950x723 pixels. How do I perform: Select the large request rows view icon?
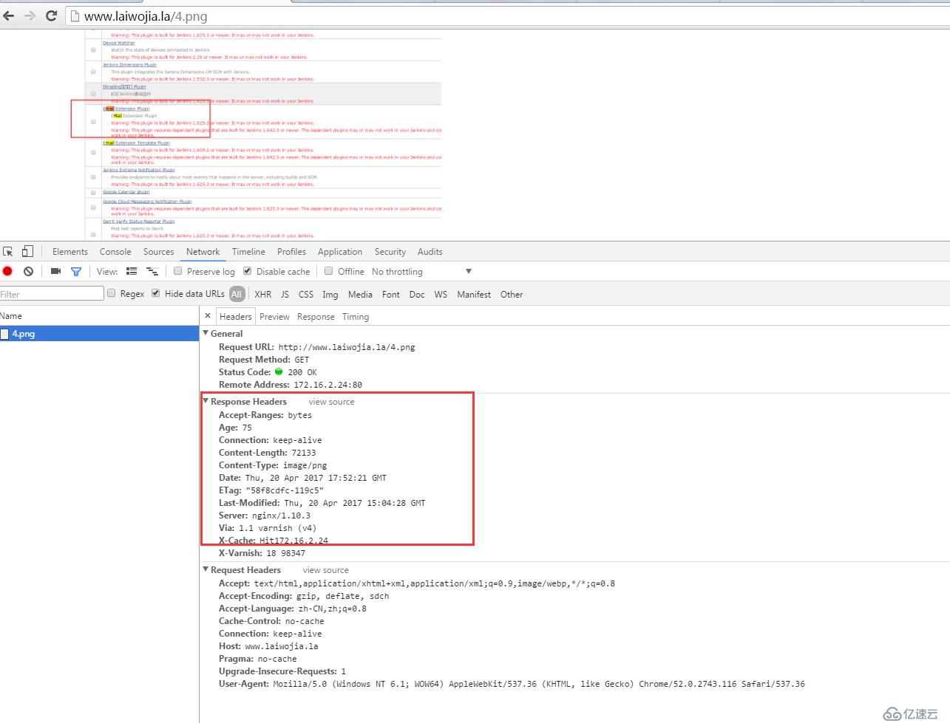click(132, 271)
